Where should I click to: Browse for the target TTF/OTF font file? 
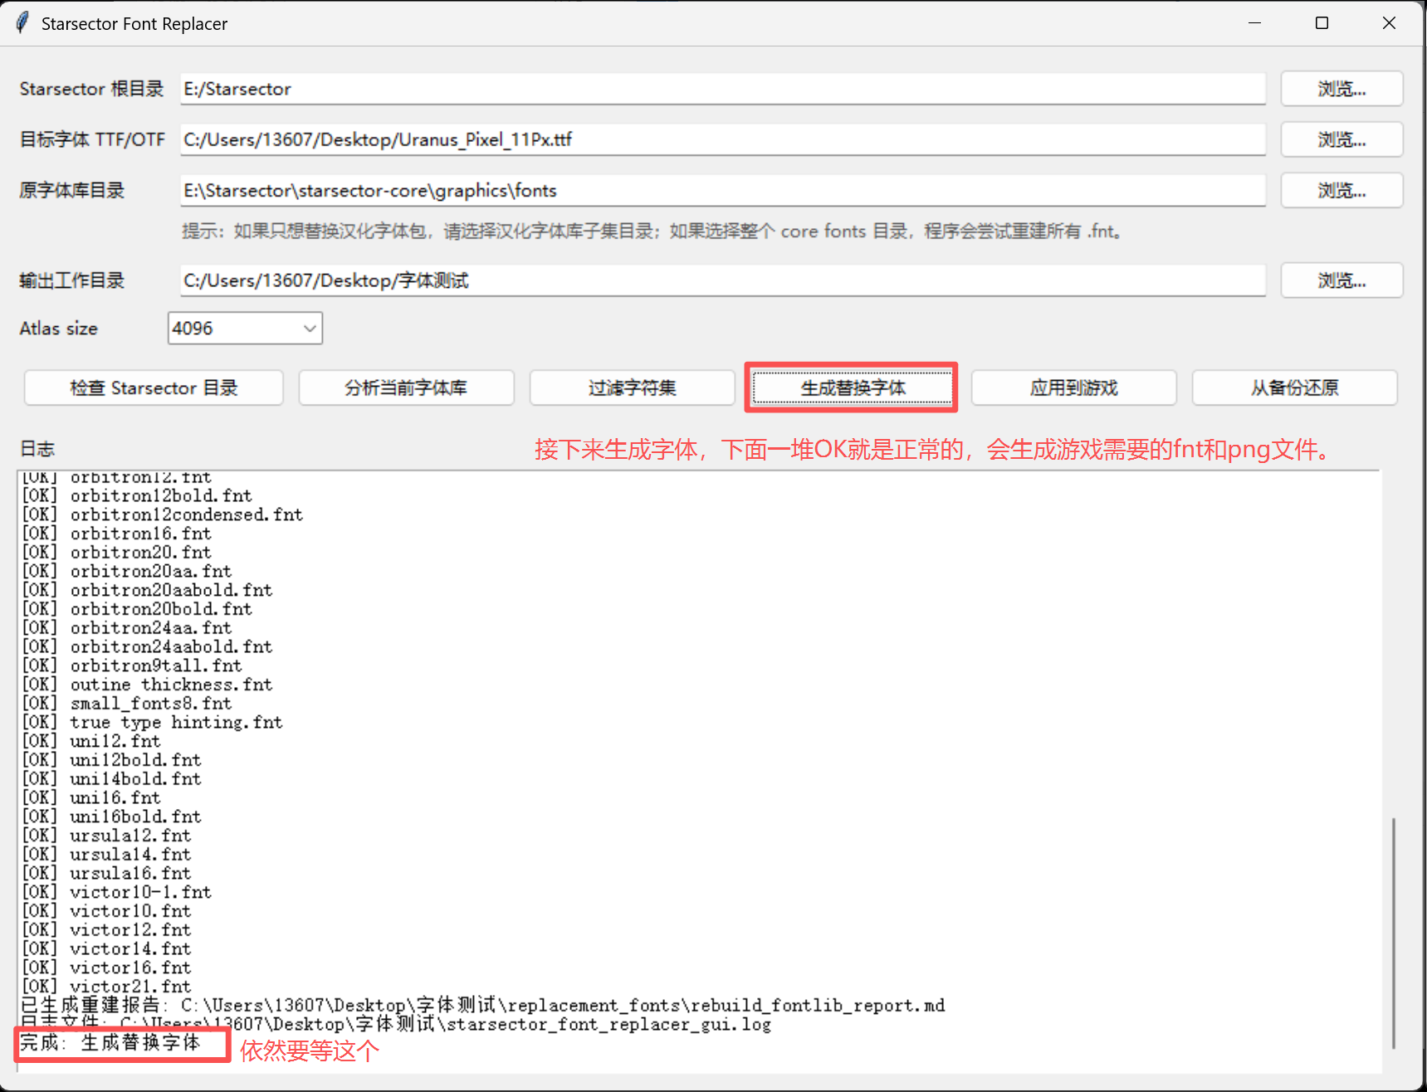(1341, 139)
